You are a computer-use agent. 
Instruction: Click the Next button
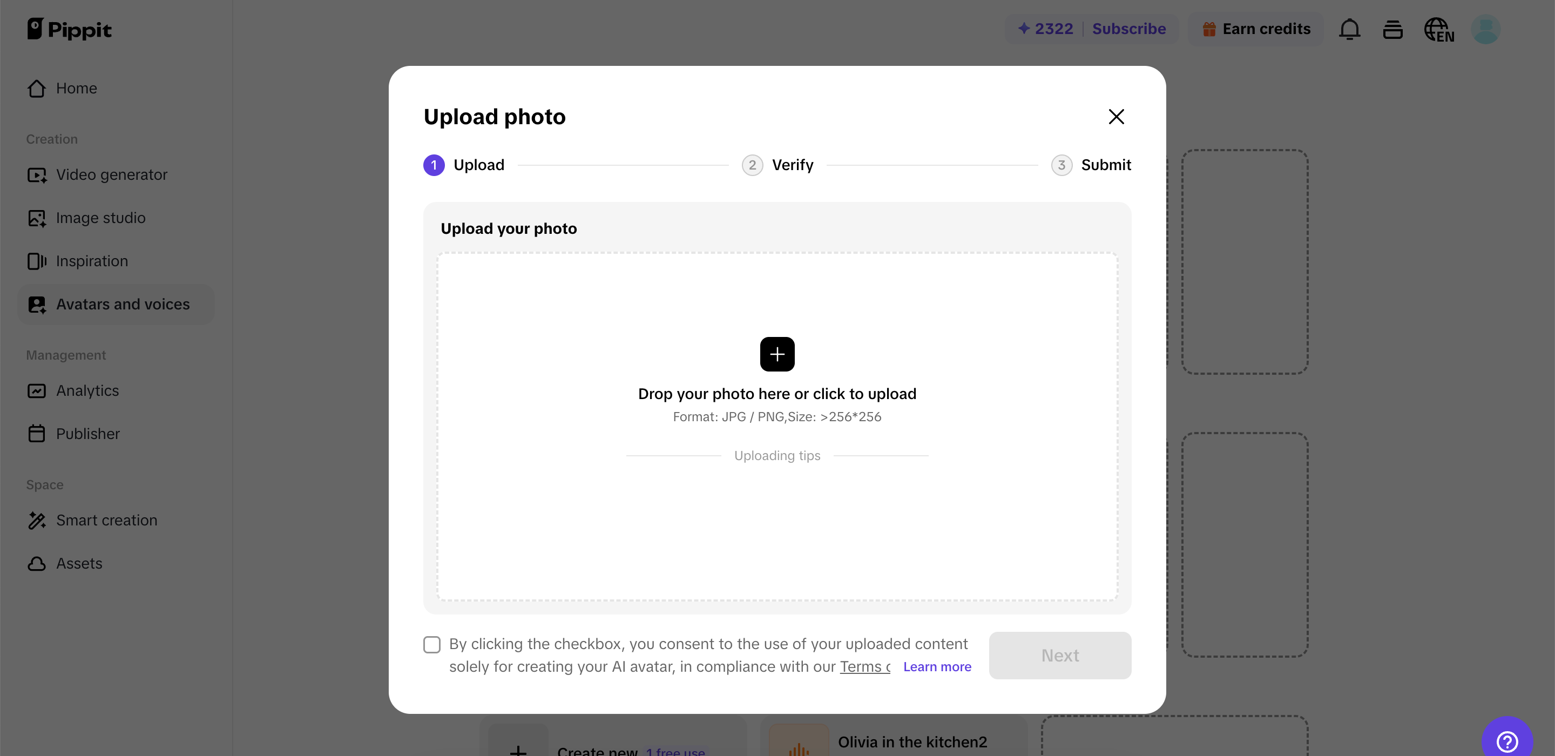click(1059, 655)
